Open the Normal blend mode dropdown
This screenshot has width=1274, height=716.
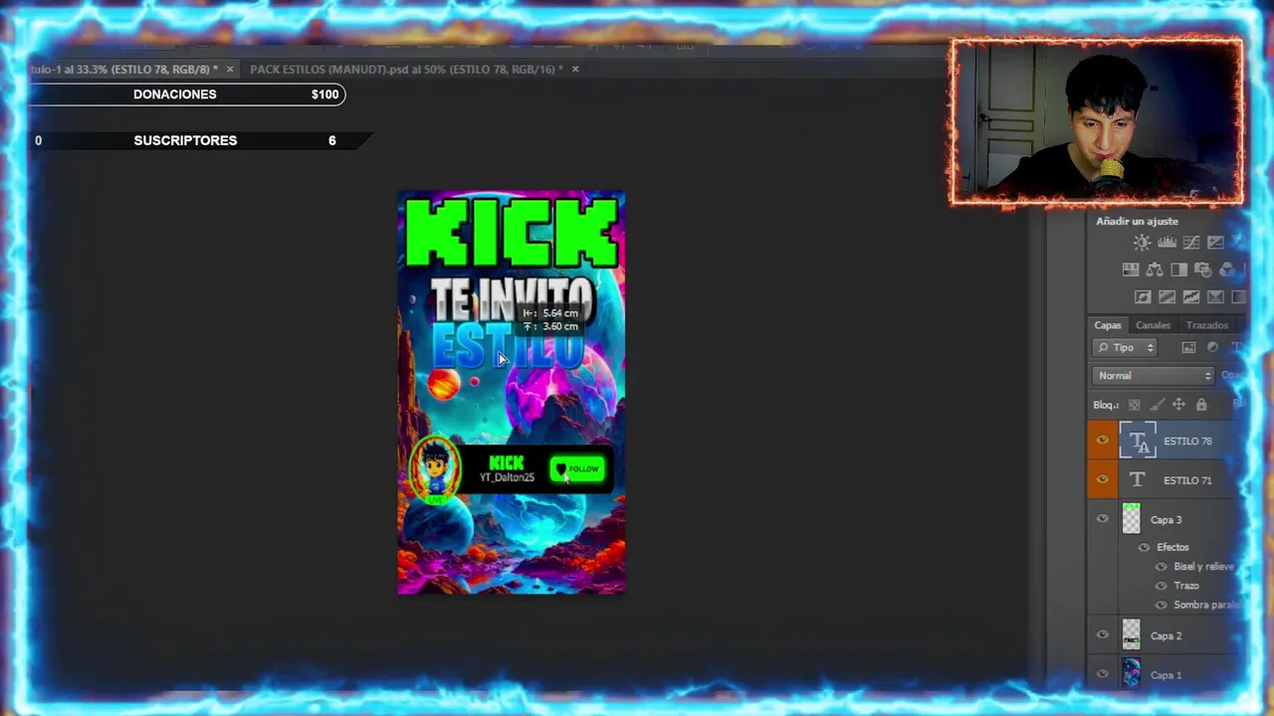pyautogui.click(x=1154, y=375)
